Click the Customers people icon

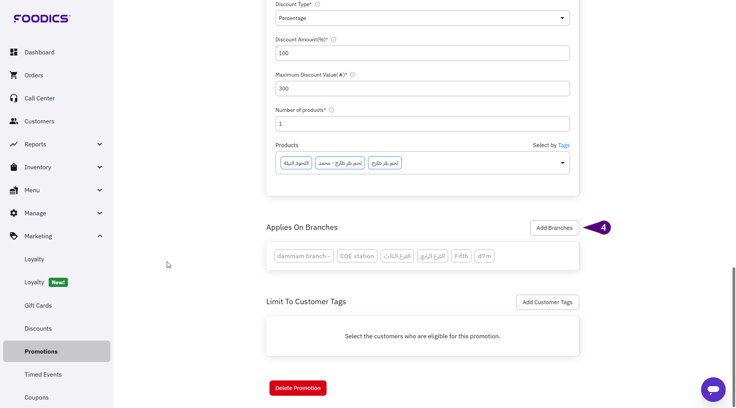tap(14, 121)
